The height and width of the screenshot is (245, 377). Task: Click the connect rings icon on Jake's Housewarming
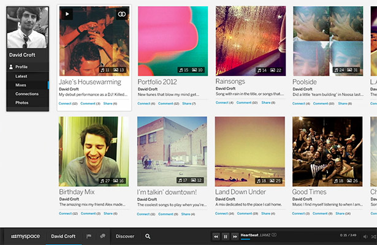(x=121, y=14)
